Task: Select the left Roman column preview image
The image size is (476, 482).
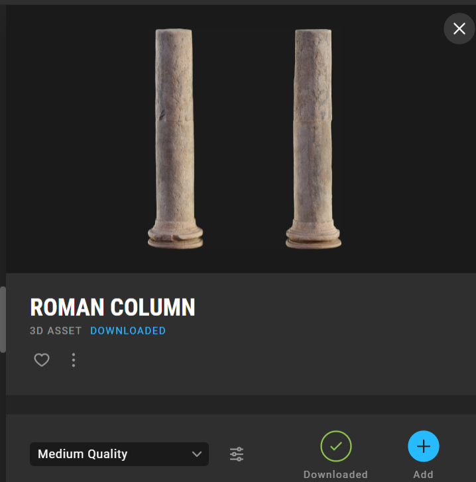Action: (x=175, y=138)
